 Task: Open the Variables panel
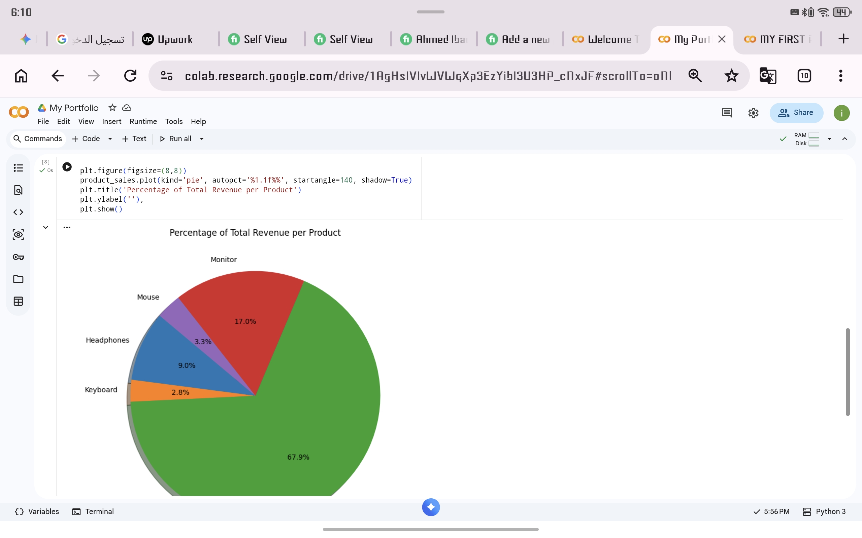tap(37, 512)
